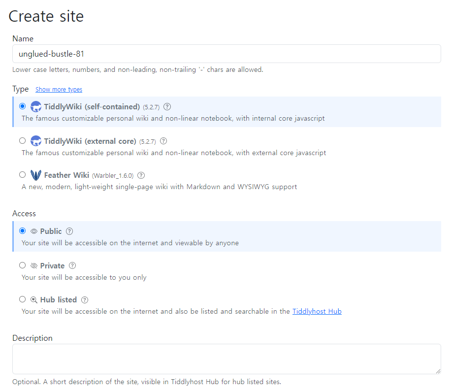Click the crossed-eye icon next to Private
The image size is (451, 392).
pyautogui.click(x=34, y=265)
